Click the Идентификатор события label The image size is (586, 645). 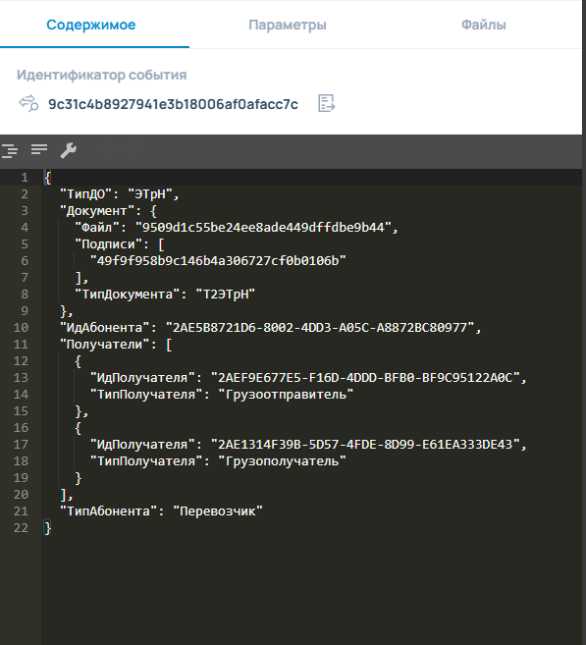pos(101,75)
